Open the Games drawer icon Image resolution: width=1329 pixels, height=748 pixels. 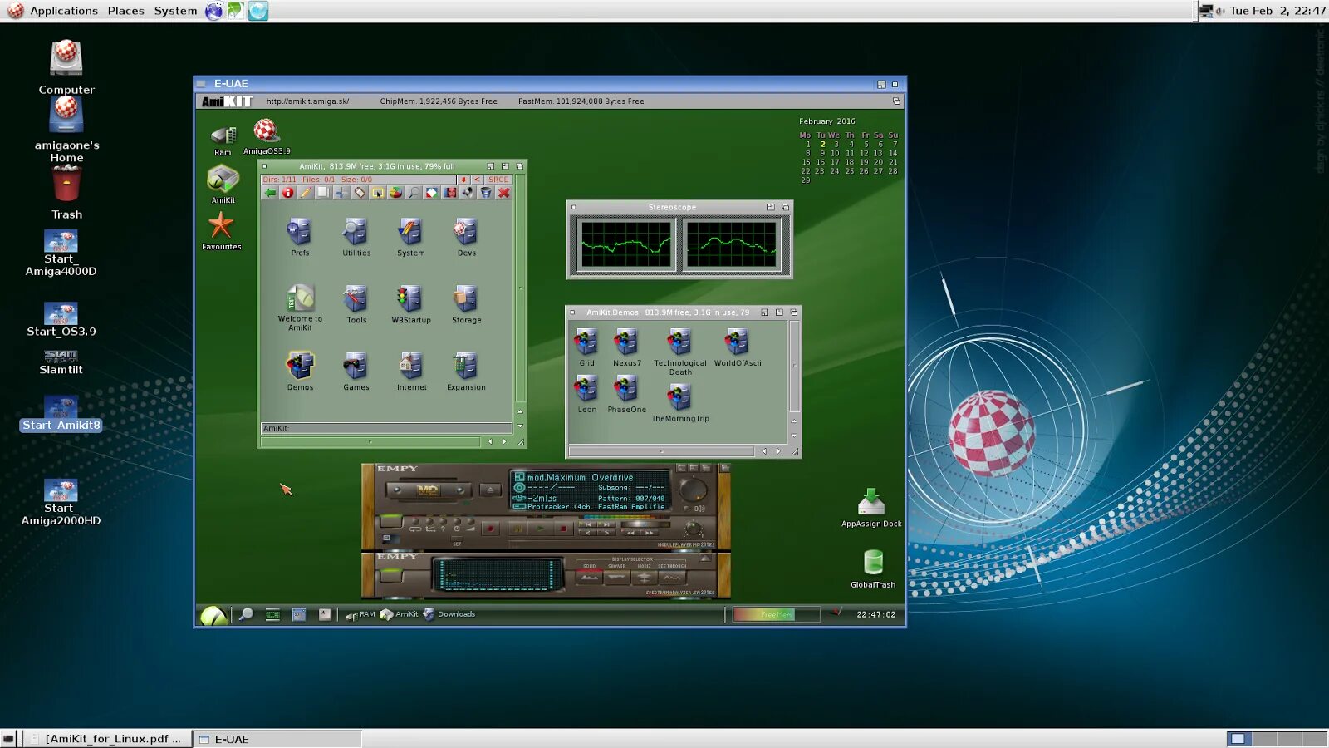pos(356,370)
